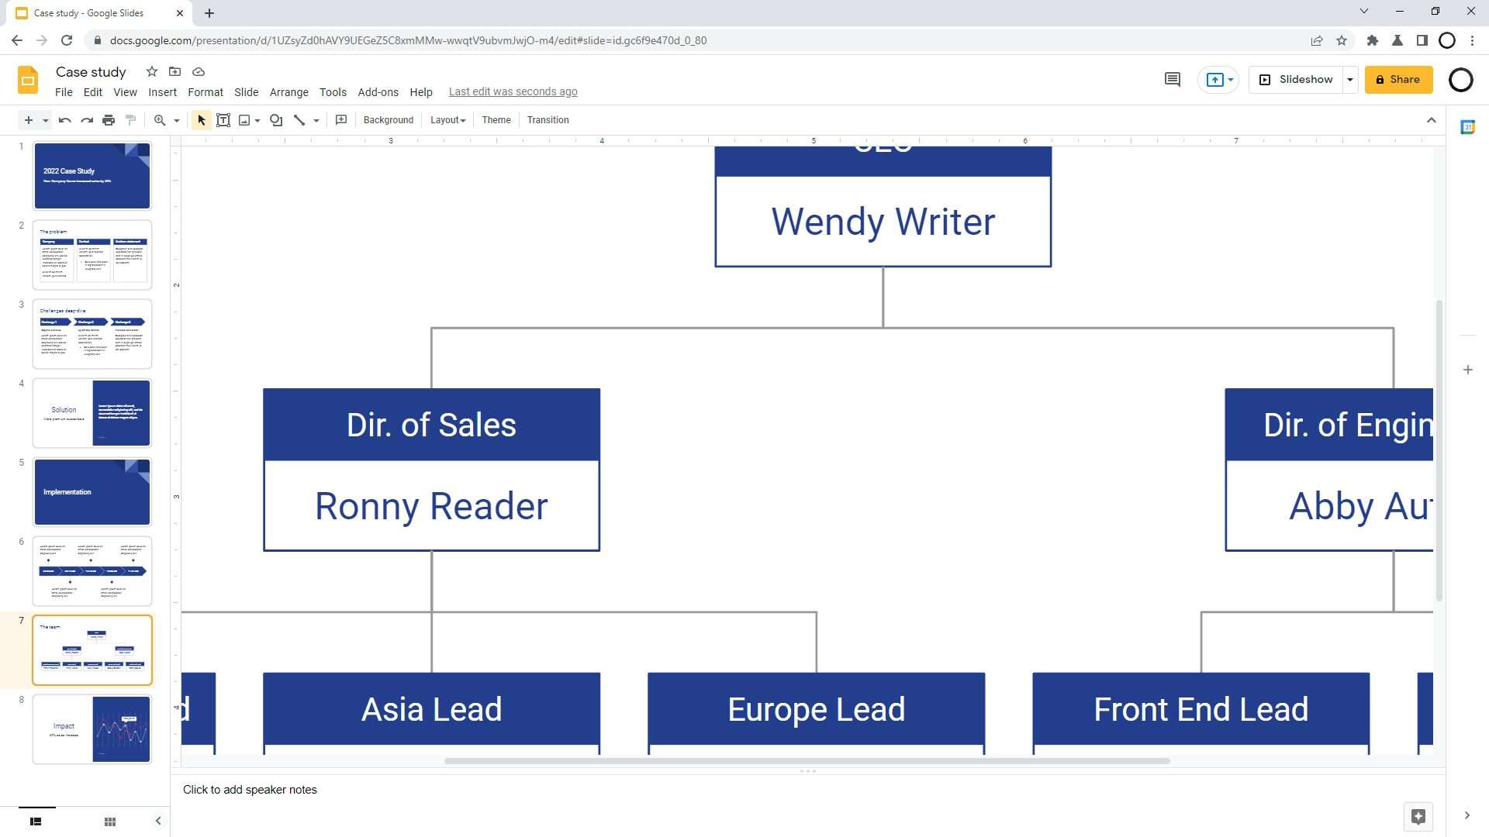The image size is (1489, 837).
Task: Click the browser Extensions puzzle icon
Action: pyautogui.click(x=1373, y=40)
